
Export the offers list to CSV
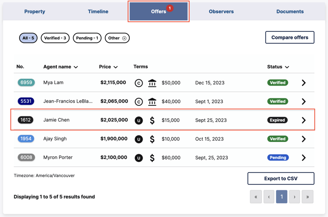click(281, 179)
